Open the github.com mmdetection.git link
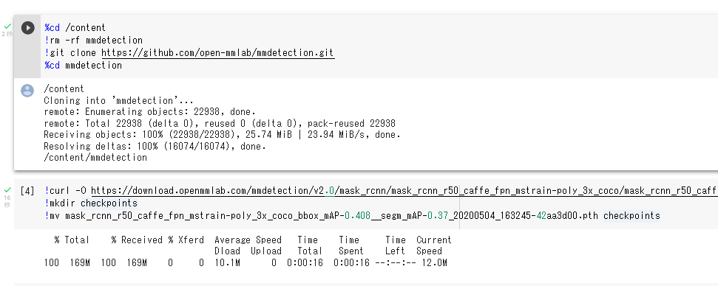 [217, 53]
